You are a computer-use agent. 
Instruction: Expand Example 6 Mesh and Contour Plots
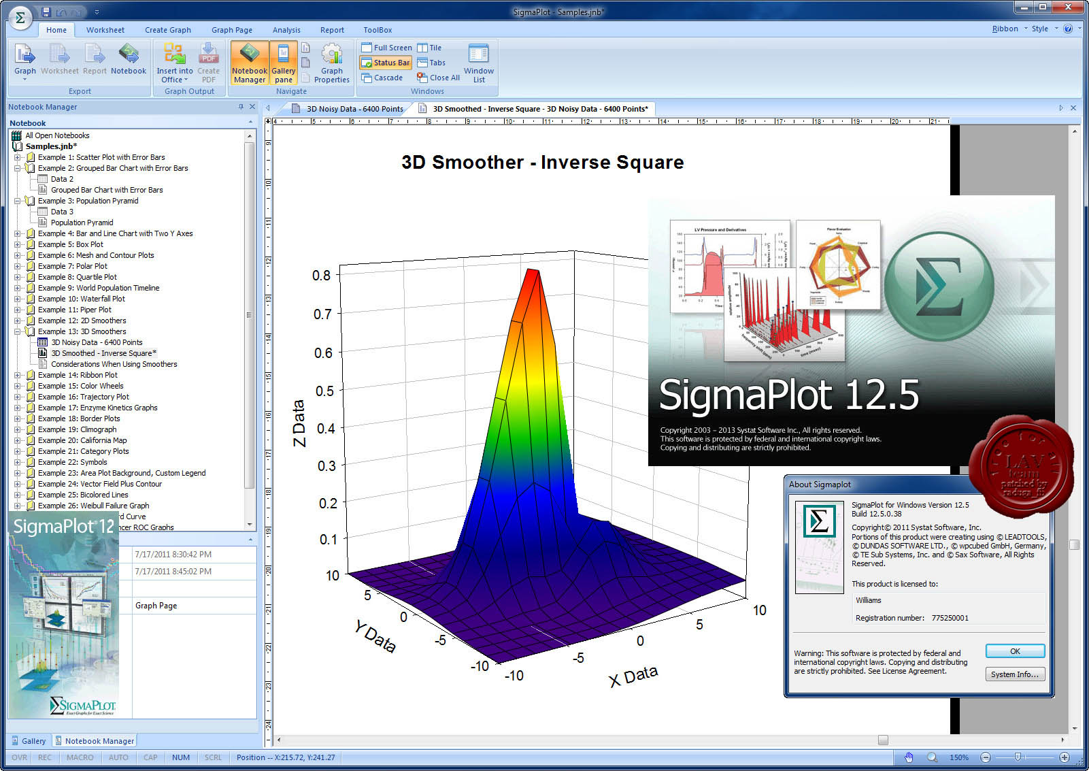click(x=18, y=255)
